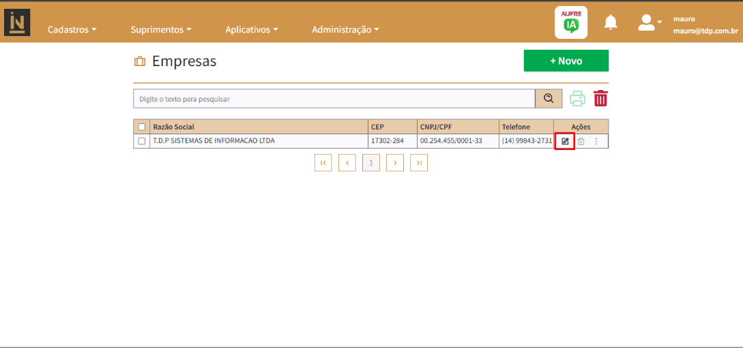
Task: Delete the T.D.P SISTEMAS row
Action: pos(581,141)
